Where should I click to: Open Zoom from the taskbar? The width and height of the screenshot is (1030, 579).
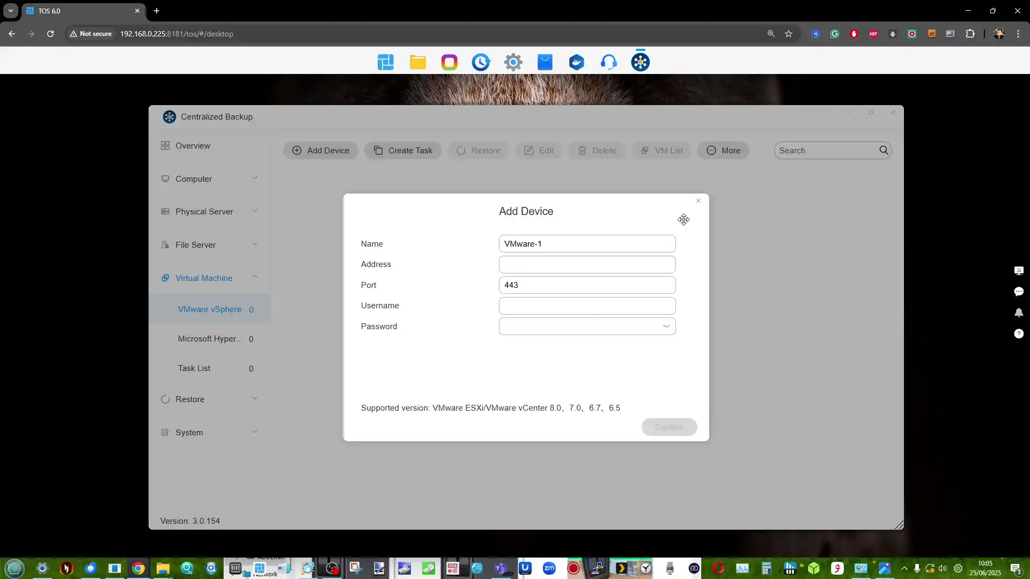[549, 568]
